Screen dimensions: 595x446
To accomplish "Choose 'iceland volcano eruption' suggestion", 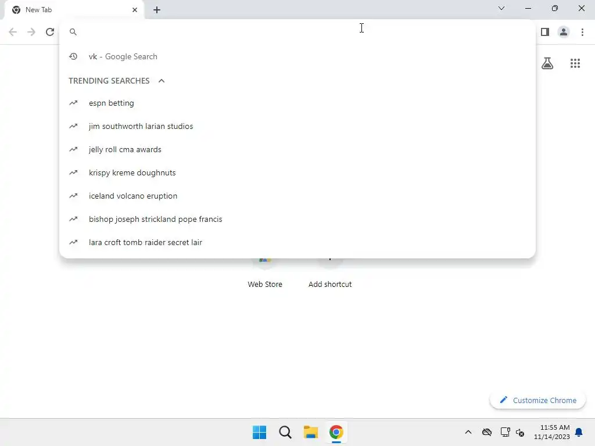I will coord(297,196).
